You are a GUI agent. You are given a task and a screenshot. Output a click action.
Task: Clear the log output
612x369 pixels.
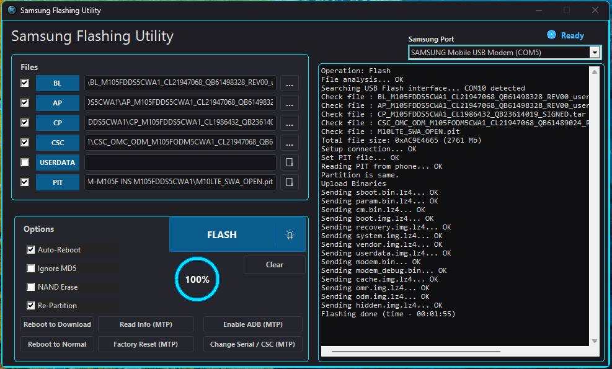pyautogui.click(x=275, y=265)
